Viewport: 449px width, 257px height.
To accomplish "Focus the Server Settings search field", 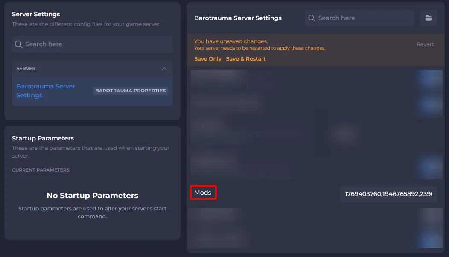I will 92,44.
